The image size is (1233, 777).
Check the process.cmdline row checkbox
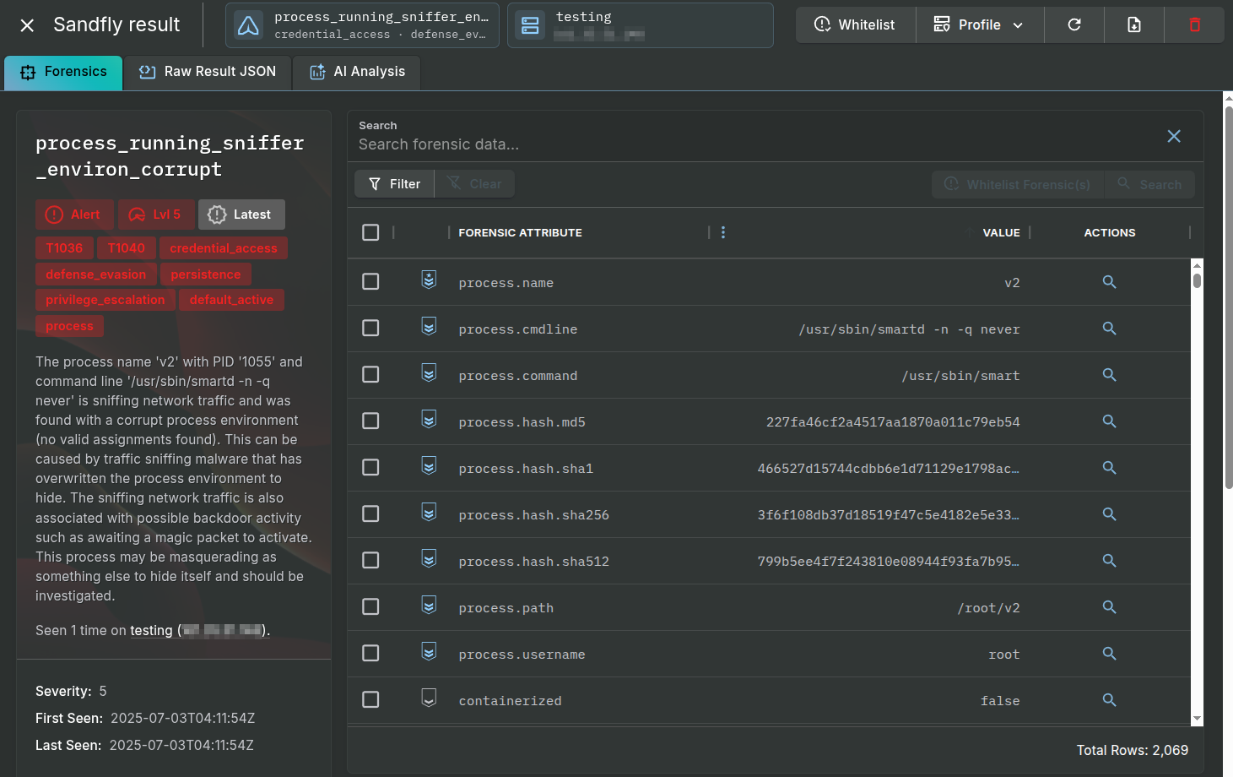[x=370, y=328]
